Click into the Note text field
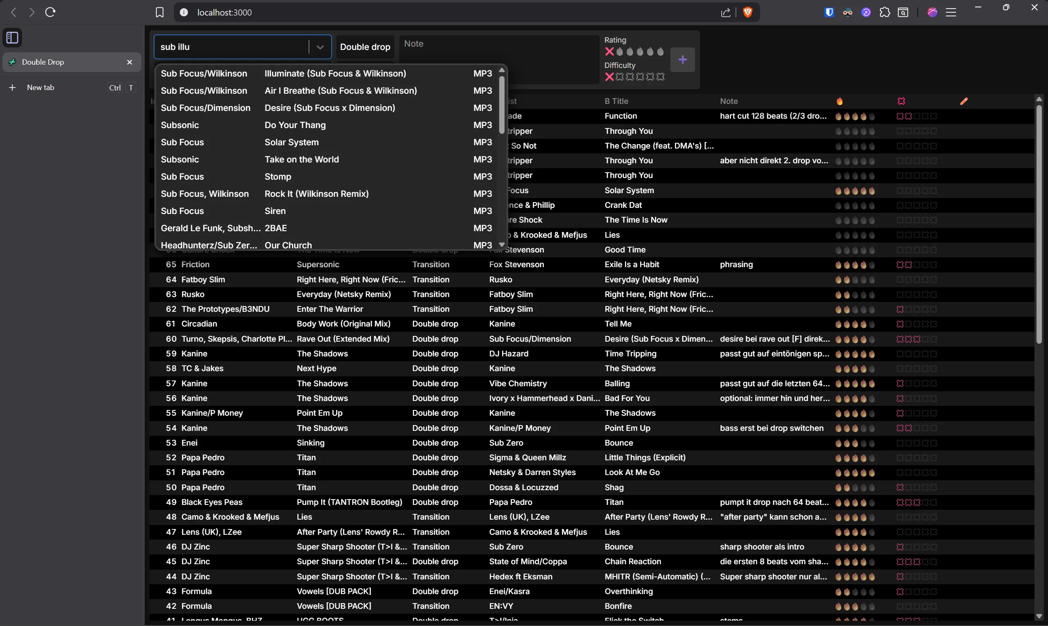This screenshot has height=626, width=1048. (x=499, y=59)
